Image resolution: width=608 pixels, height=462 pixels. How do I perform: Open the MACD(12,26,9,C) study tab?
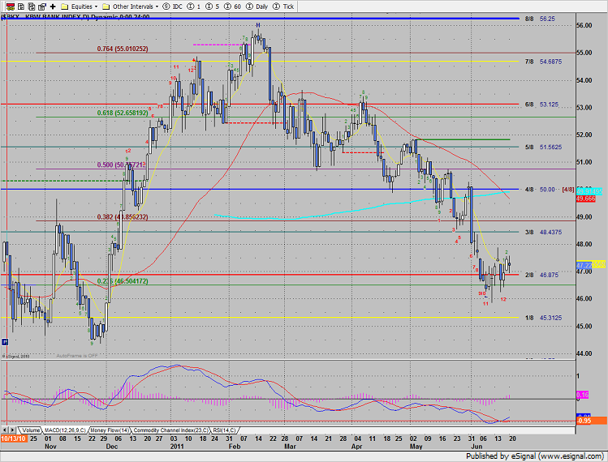tap(65, 430)
